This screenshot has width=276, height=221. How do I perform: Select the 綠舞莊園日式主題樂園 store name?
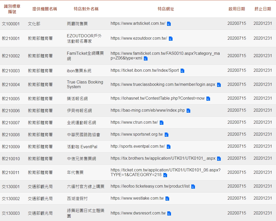click(85, 213)
